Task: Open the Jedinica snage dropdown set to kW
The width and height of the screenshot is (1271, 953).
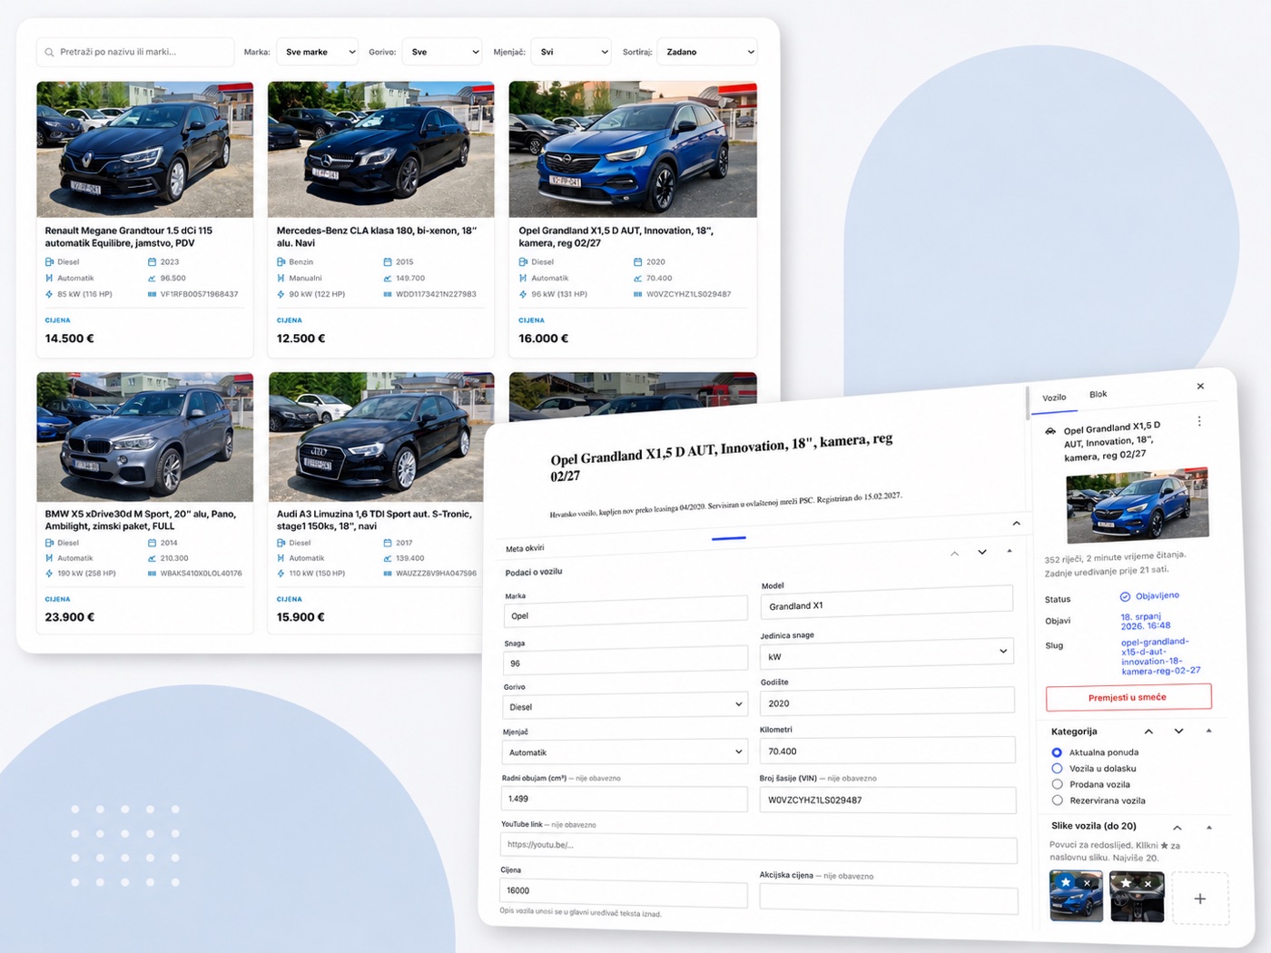Action: pyautogui.click(x=886, y=654)
